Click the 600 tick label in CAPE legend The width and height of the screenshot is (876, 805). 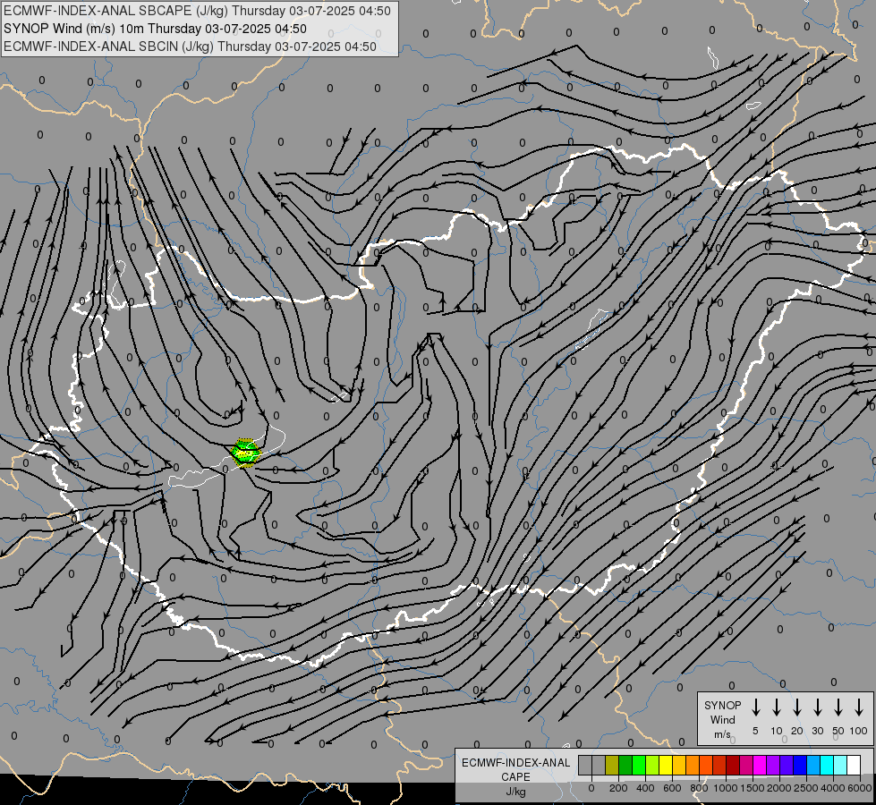pyautogui.click(x=672, y=788)
